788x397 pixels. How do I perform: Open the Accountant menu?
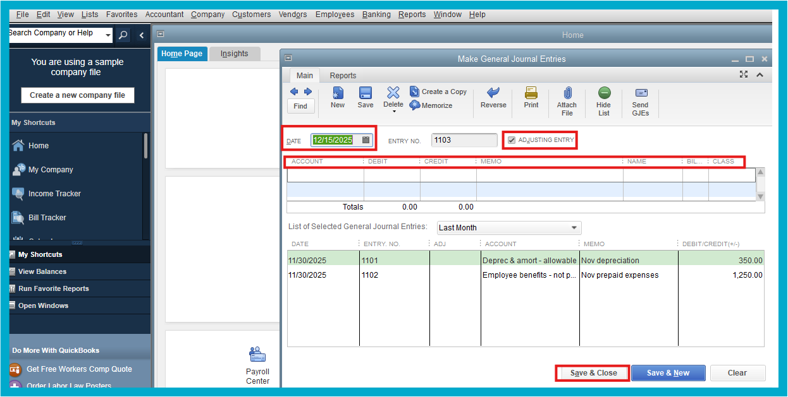(164, 15)
